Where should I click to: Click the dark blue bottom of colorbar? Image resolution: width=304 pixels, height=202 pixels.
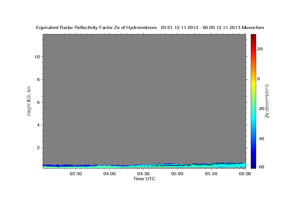click(x=253, y=166)
